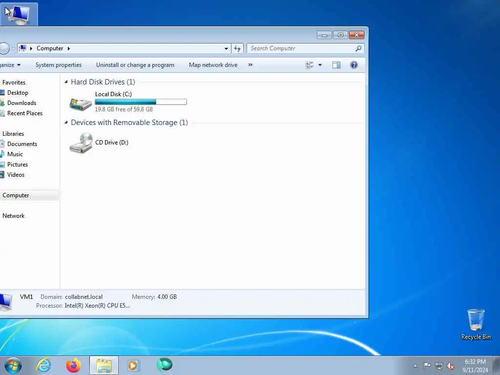Click the 4.00 GB memory value
This screenshot has height=375, width=500.
coord(167,296)
